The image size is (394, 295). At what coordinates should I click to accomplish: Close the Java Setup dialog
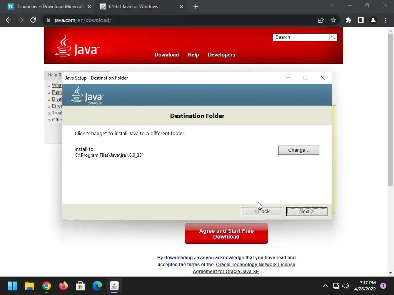pyautogui.click(x=323, y=78)
